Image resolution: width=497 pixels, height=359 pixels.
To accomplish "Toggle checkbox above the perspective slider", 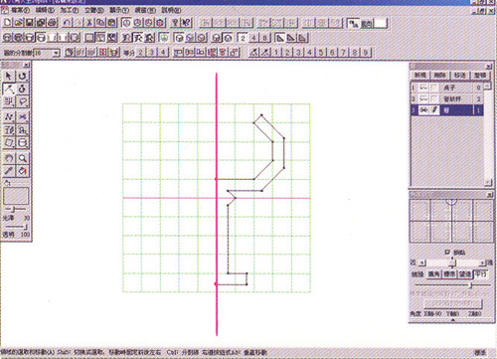I will click(447, 253).
